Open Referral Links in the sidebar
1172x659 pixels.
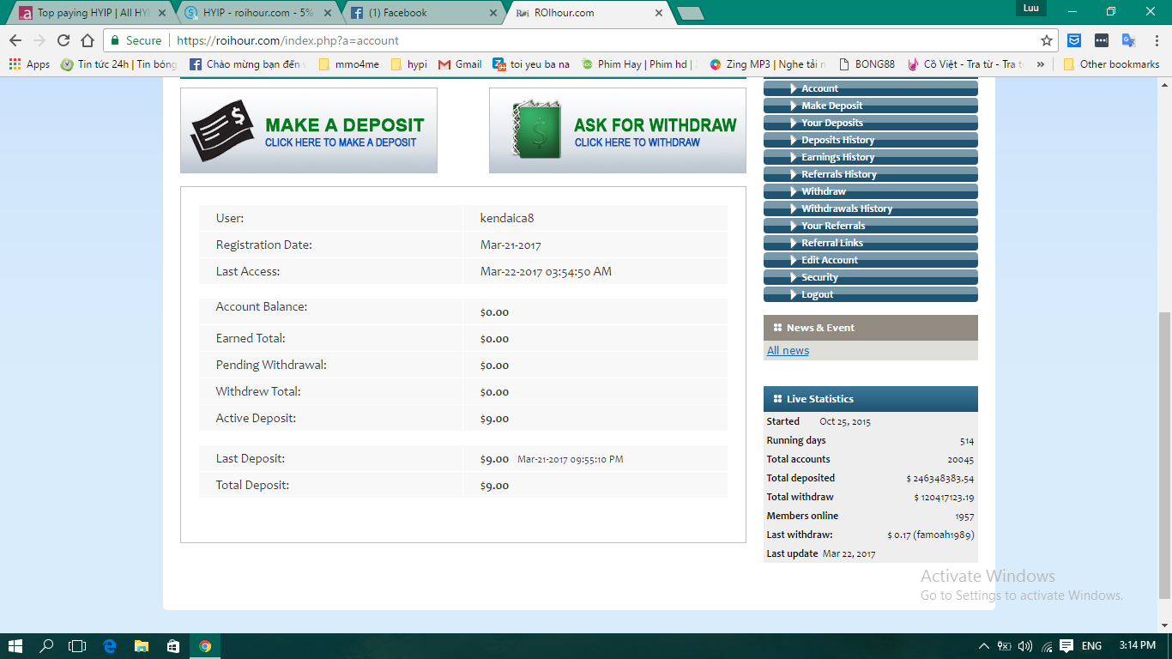(871, 243)
